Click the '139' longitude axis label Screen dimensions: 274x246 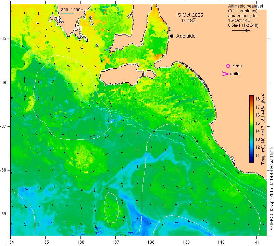[x=186, y=242]
